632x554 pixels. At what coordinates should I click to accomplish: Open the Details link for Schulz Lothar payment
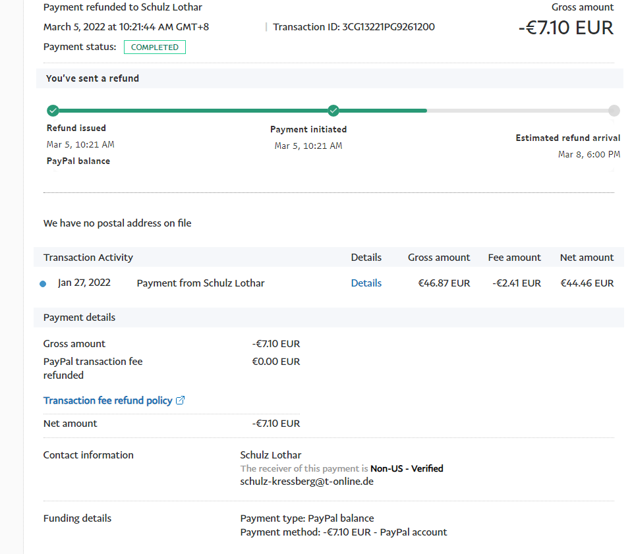[366, 283]
